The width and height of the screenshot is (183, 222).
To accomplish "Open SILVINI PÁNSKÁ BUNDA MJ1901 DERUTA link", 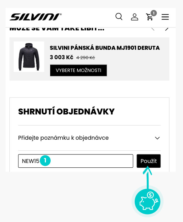I will pos(105,48).
